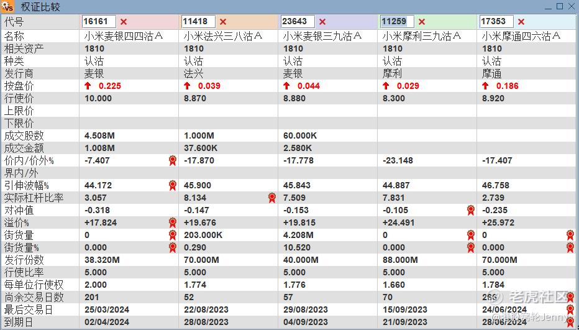The image size is (579, 330).
Task: Click the award ribbon next to -7.407
Action: coord(173,160)
